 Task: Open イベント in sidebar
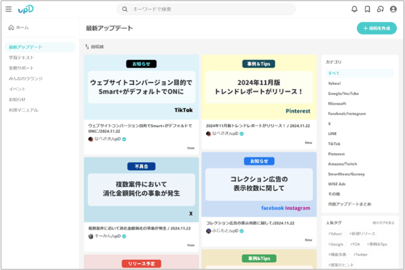point(18,89)
